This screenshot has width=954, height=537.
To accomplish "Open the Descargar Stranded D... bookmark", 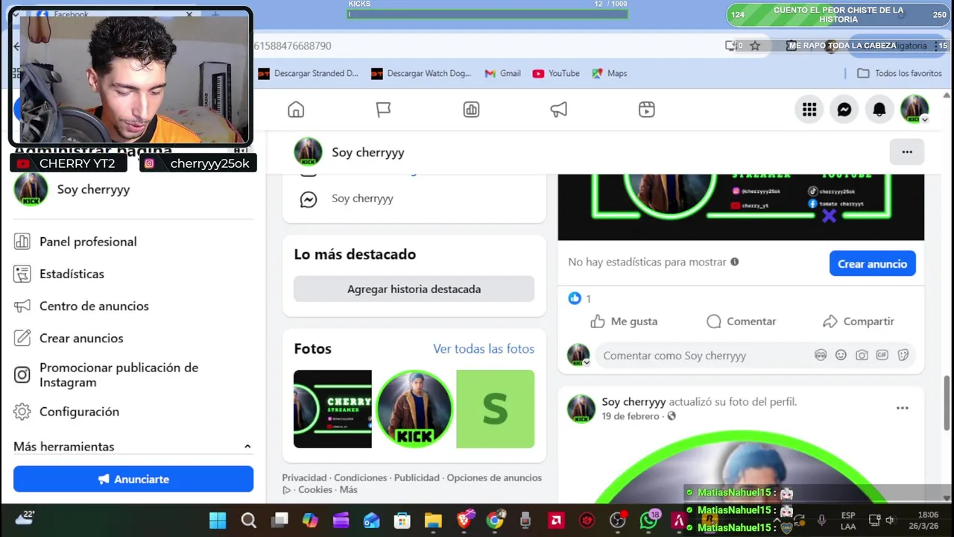I will point(308,73).
